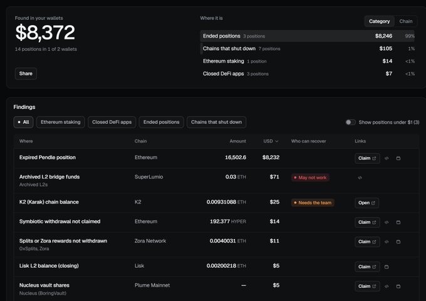The height and width of the screenshot is (301, 426).
Task: Select the All findings filter
Action: (x=23, y=122)
